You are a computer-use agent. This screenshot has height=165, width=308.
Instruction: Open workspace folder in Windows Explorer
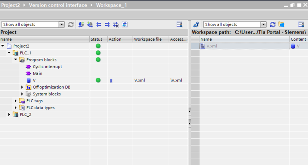tap(281, 25)
